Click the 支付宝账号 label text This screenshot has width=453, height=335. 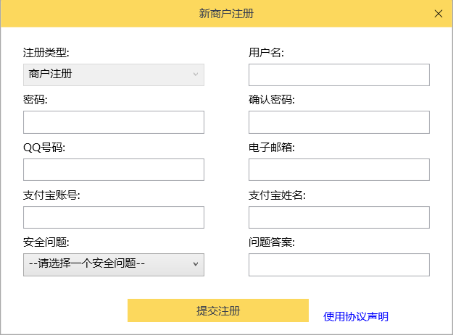point(51,195)
